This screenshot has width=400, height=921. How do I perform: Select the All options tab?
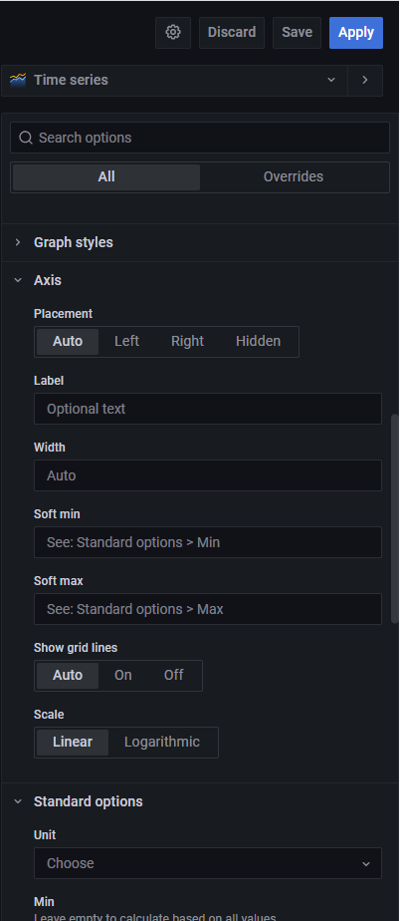(x=106, y=176)
